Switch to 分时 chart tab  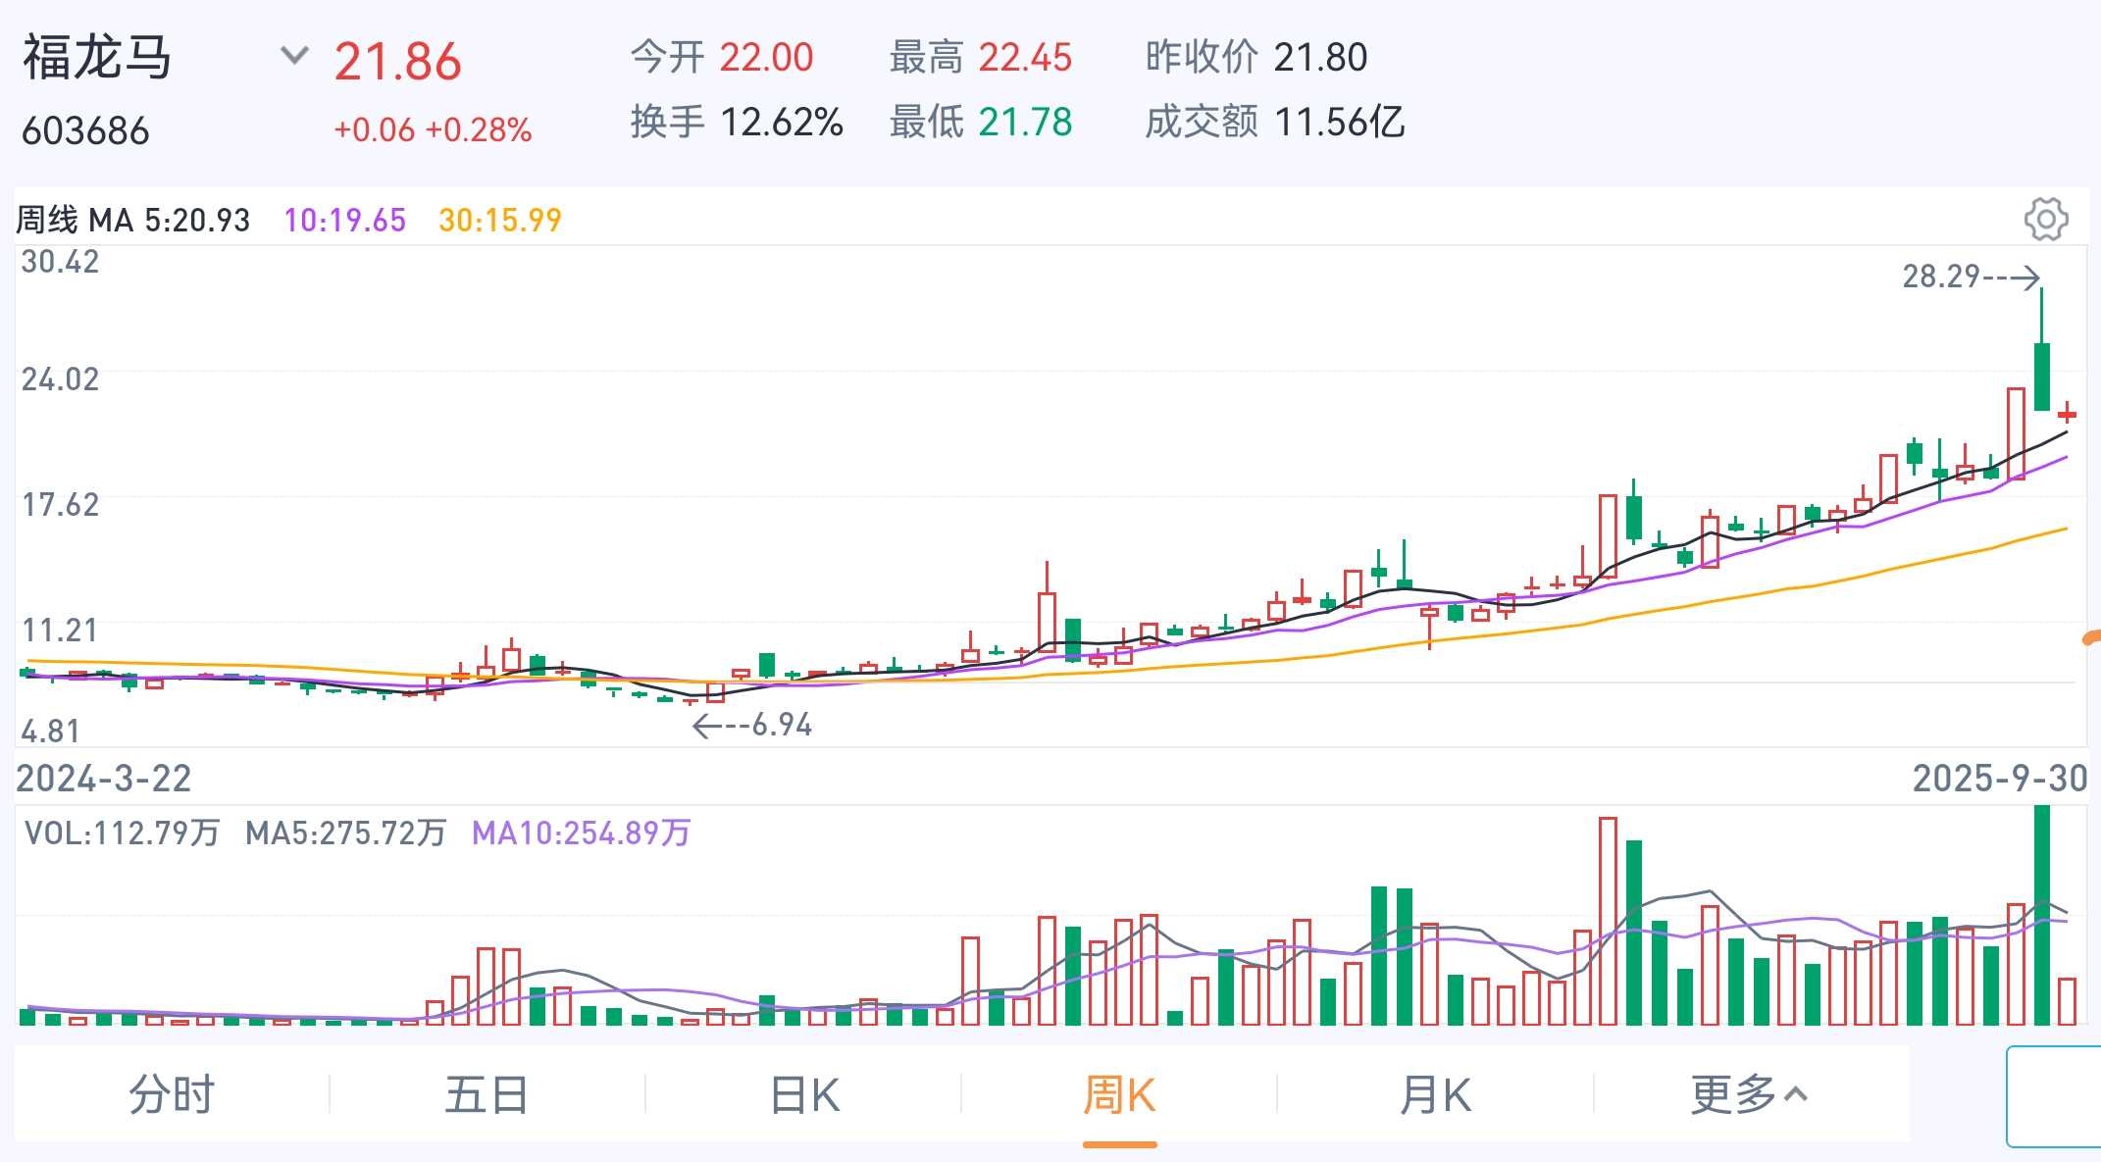click(x=172, y=1094)
